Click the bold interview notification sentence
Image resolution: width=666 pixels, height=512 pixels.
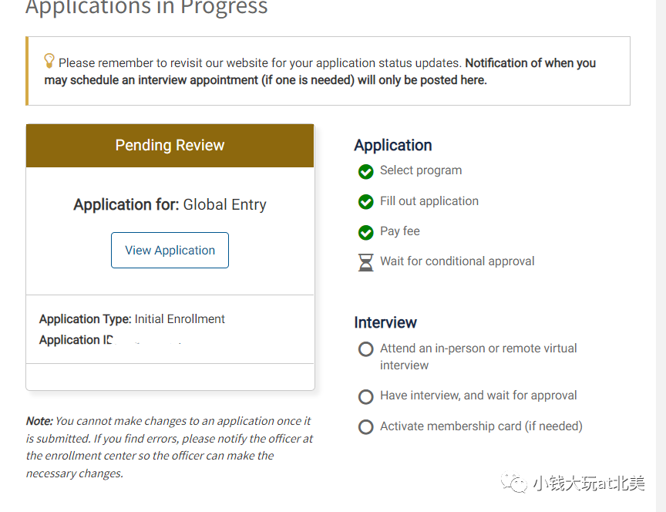click(320, 72)
